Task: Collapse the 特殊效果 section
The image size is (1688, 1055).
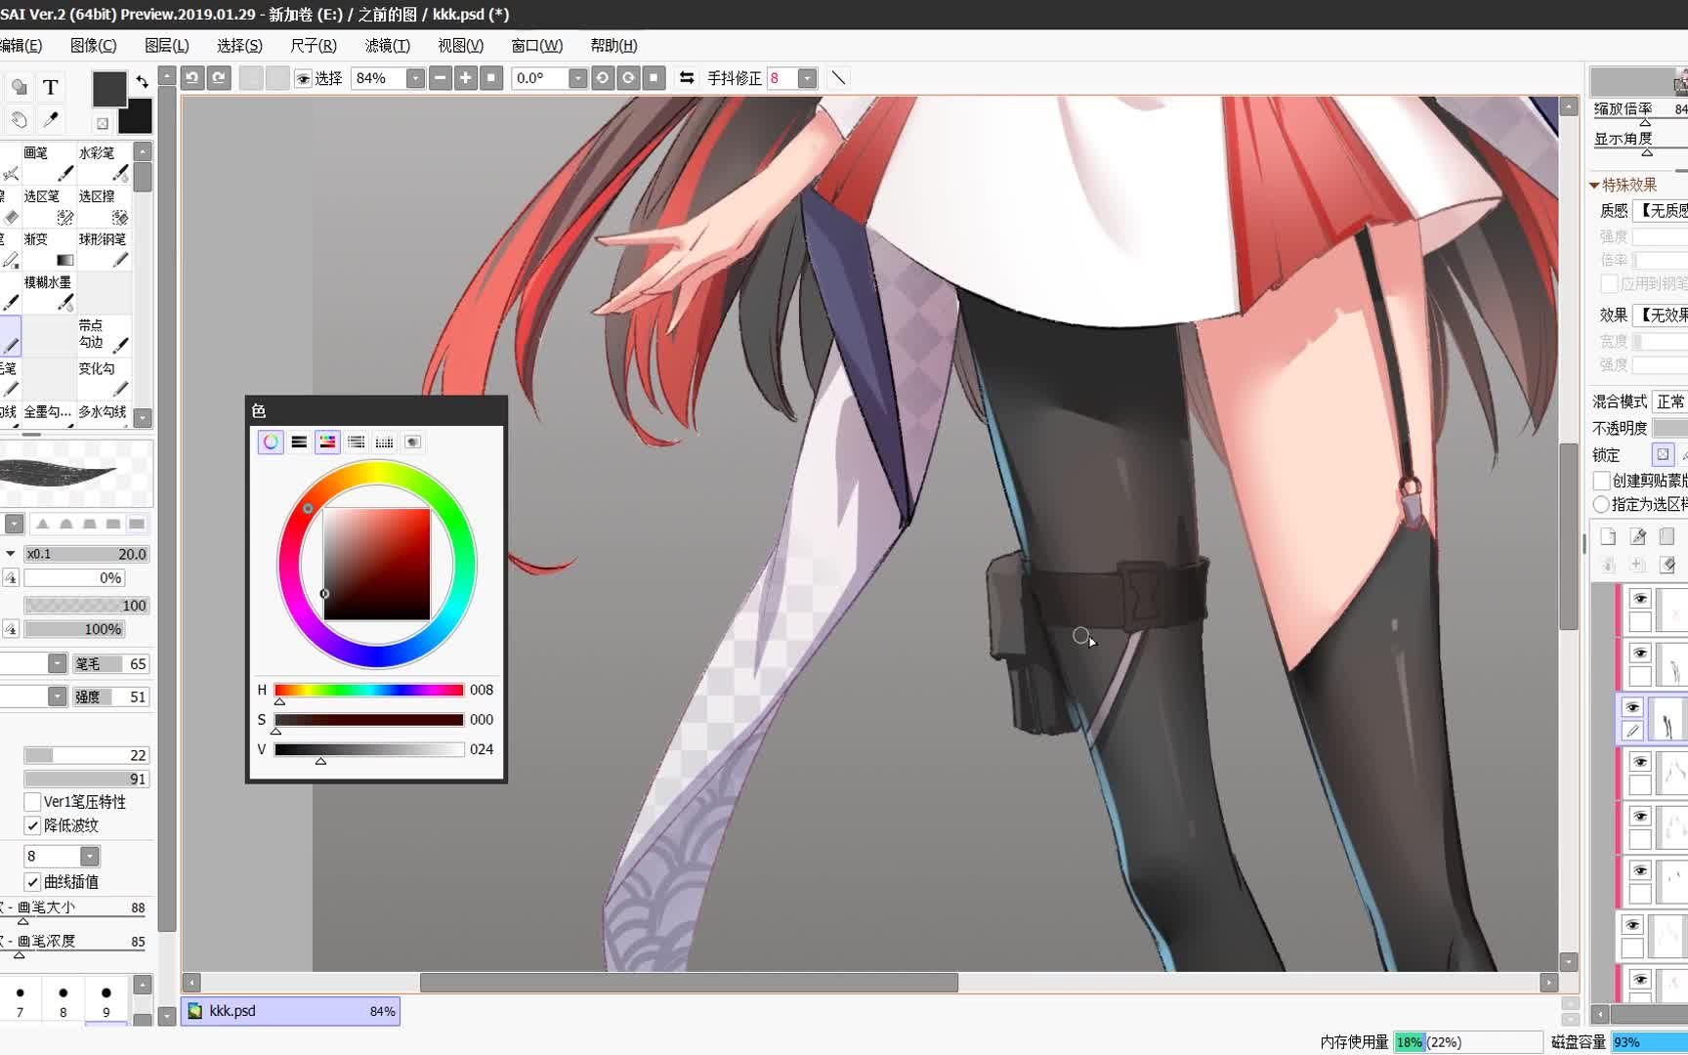Action: (1595, 185)
